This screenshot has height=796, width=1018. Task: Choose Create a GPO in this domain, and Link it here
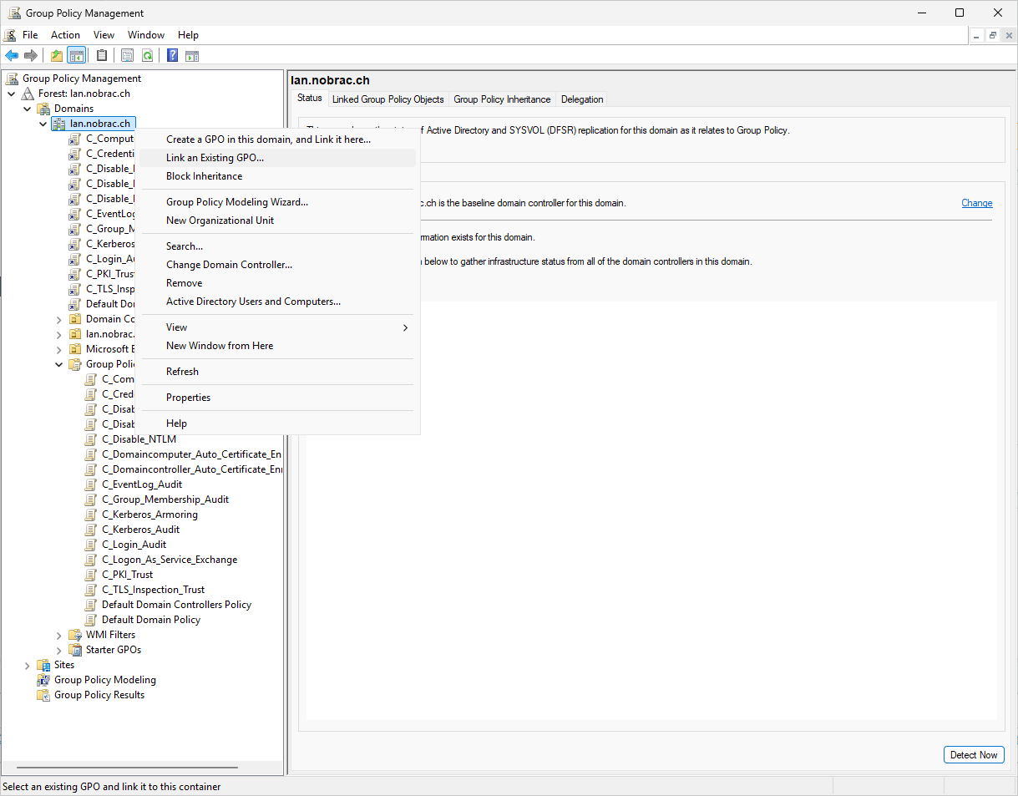click(x=278, y=139)
